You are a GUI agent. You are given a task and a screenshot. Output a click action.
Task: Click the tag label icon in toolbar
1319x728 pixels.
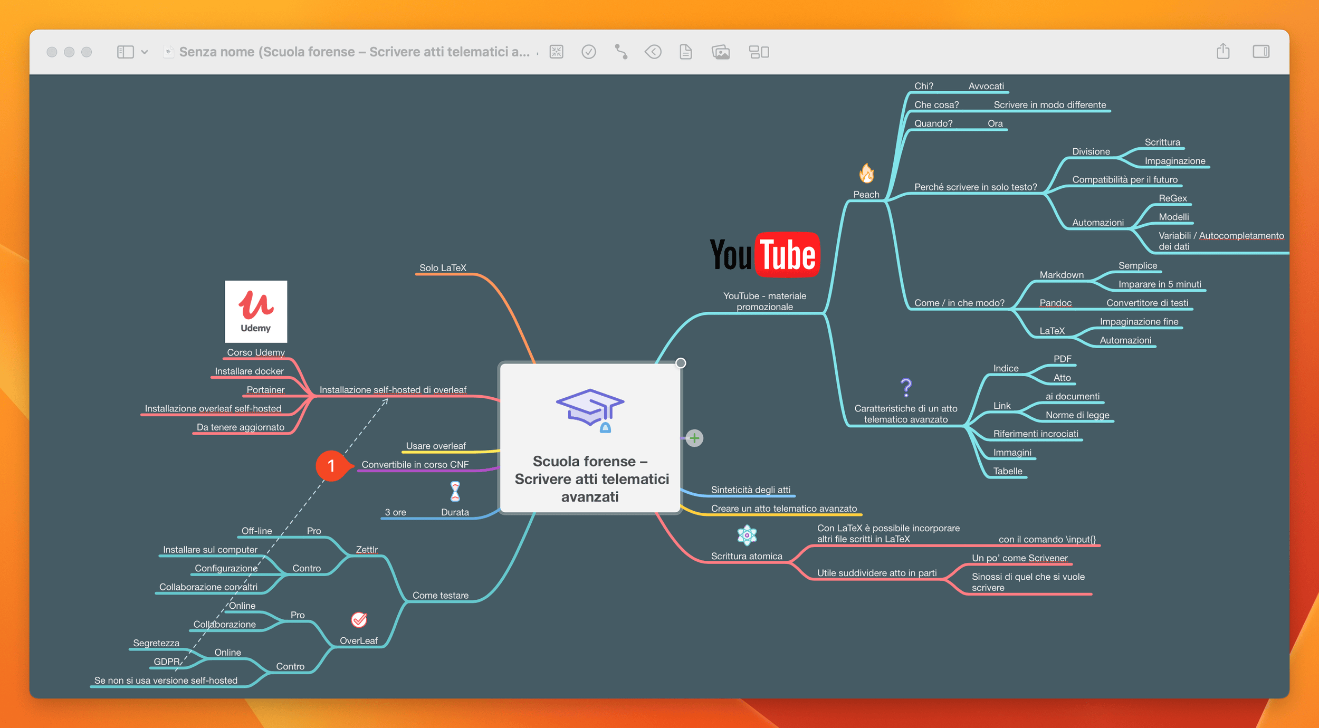(653, 52)
